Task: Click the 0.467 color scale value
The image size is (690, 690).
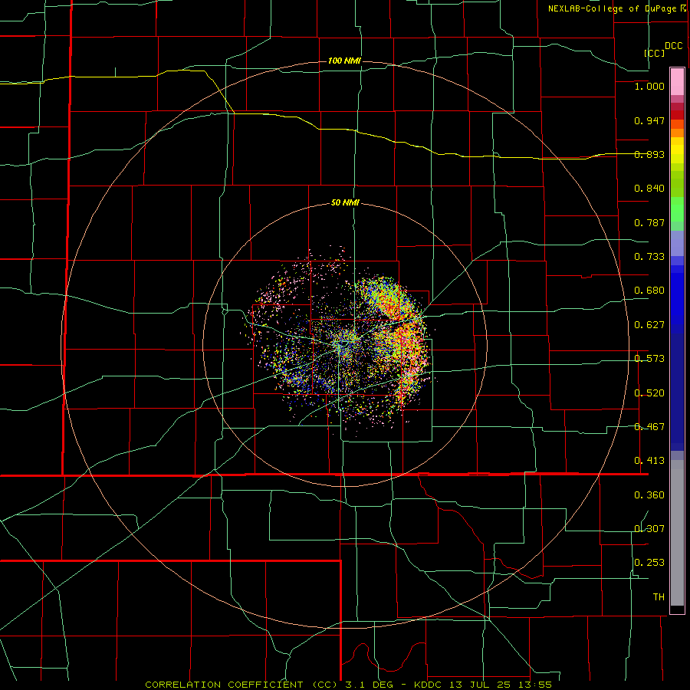Action: pyautogui.click(x=649, y=427)
